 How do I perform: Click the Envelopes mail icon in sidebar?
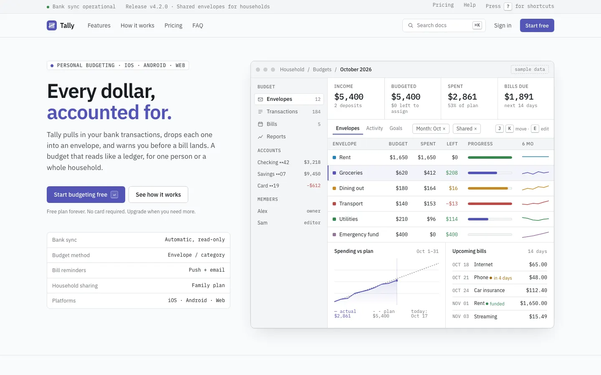tap(260, 99)
